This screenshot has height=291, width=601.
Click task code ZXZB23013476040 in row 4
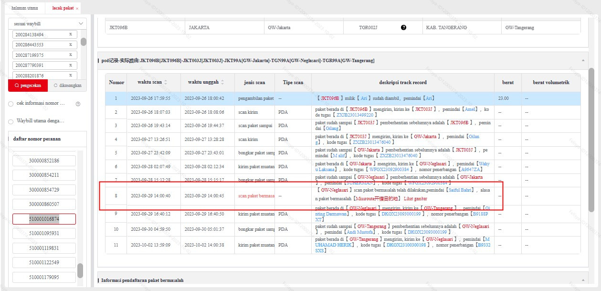372,142
